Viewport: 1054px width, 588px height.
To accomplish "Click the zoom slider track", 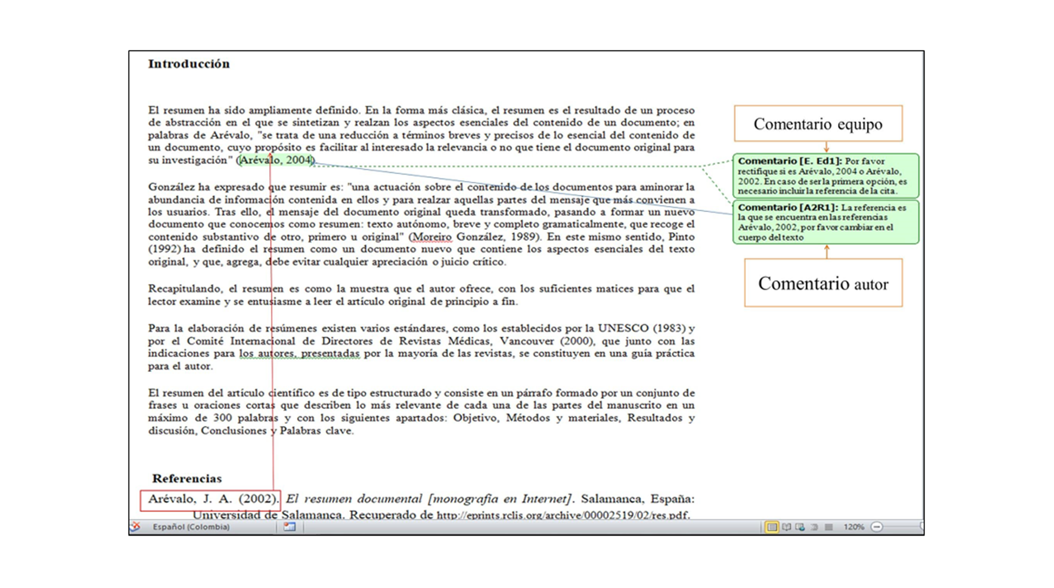I will click(x=902, y=527).
